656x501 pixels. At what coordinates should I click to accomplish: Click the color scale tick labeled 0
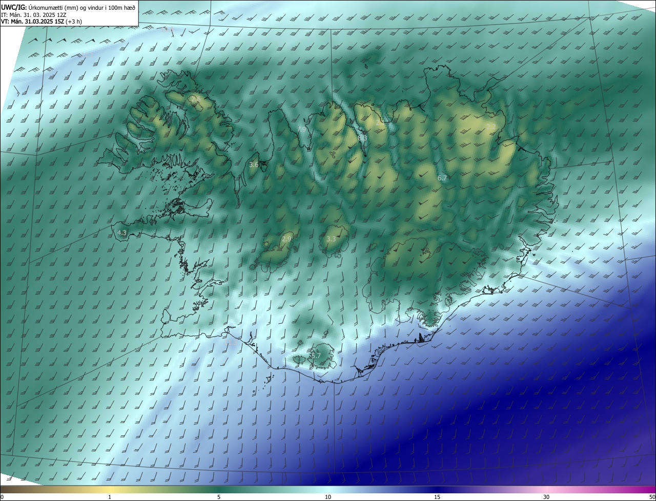click(2, 497)
